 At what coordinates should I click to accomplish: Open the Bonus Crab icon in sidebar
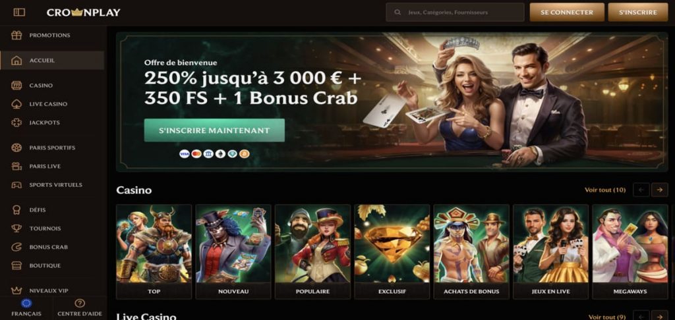16,247
